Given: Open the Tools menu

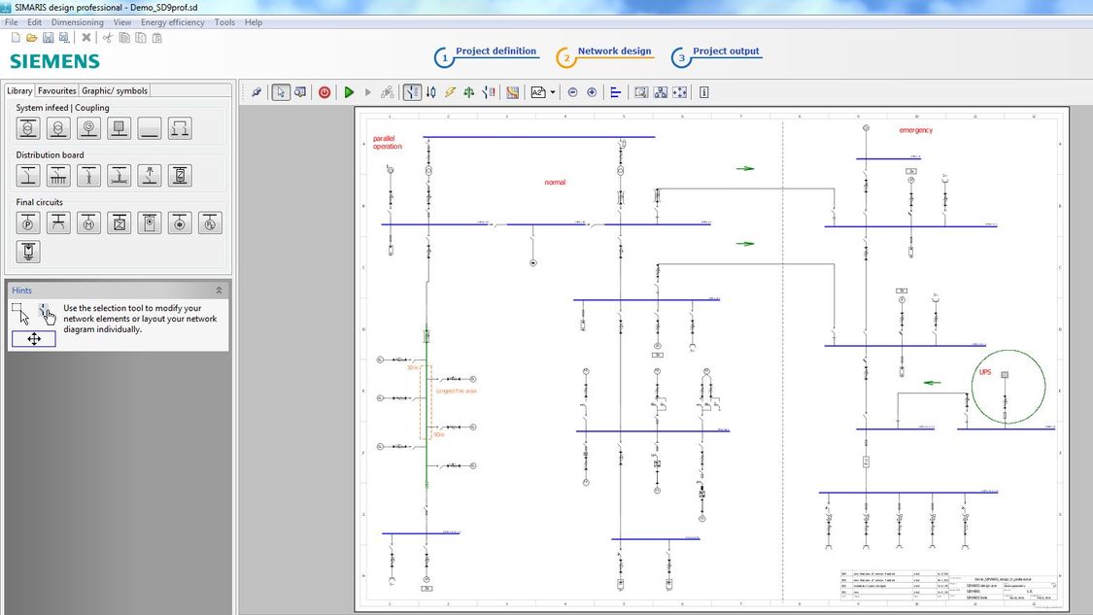Looking at the screenshot, I should (224, 22).
